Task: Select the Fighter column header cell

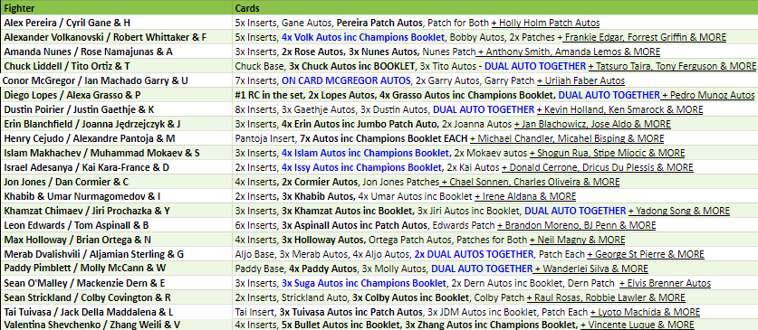Action: [116, 8]
